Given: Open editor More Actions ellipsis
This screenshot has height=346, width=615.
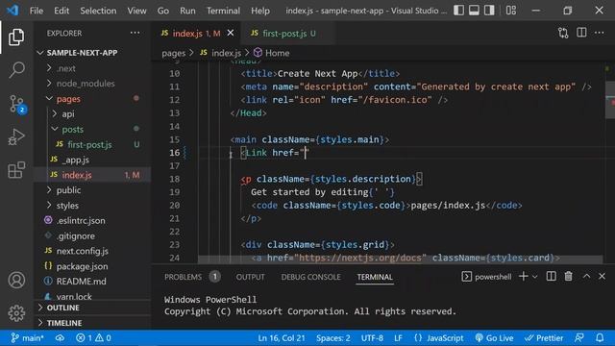Looking at the screenshot, I should 599,33.
